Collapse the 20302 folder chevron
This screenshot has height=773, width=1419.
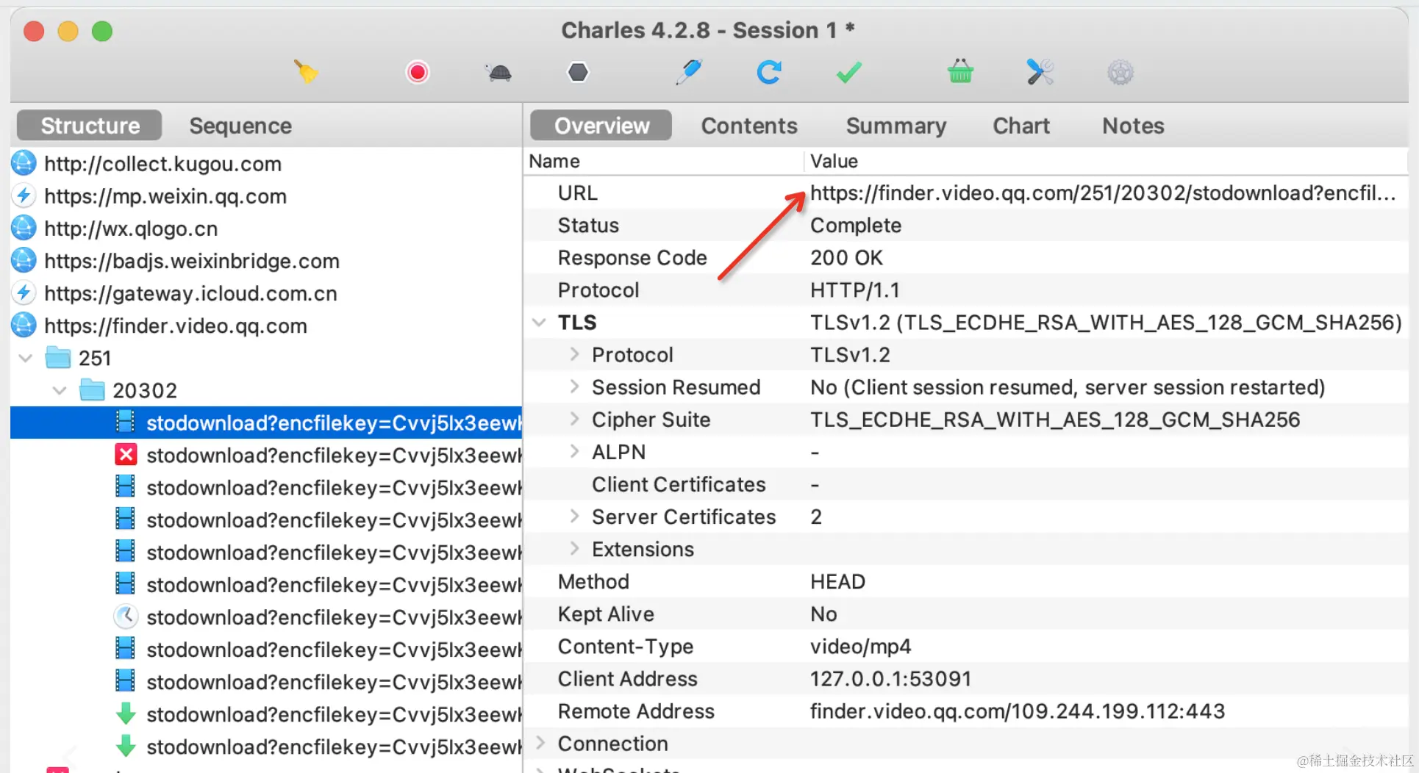[x=60, y=390]
